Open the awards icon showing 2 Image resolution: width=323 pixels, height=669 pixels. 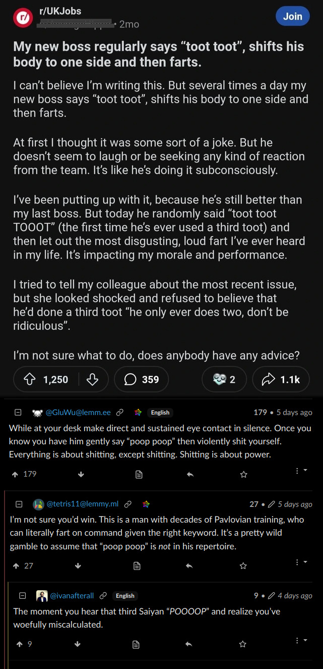224,379
